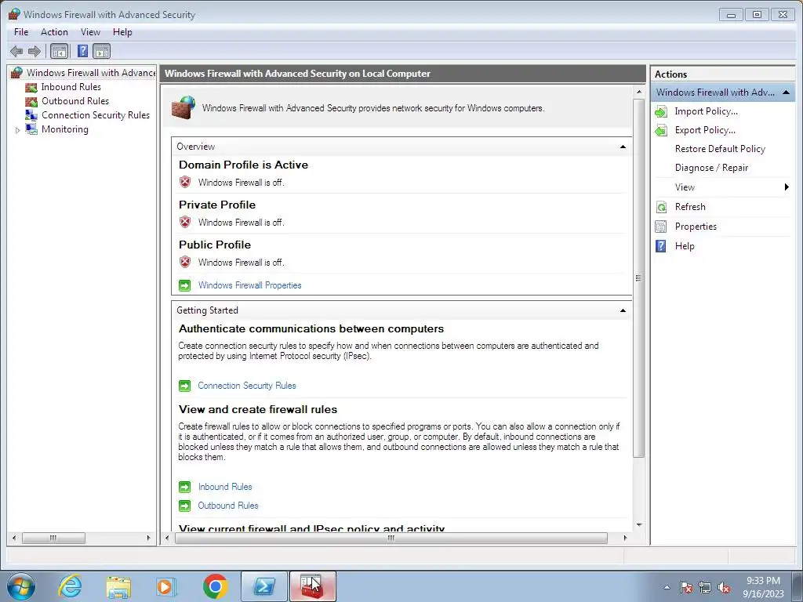This screenshot has width=803, height=602.
Task: Click Diagnose / Repair action
Action: [711, 168]
